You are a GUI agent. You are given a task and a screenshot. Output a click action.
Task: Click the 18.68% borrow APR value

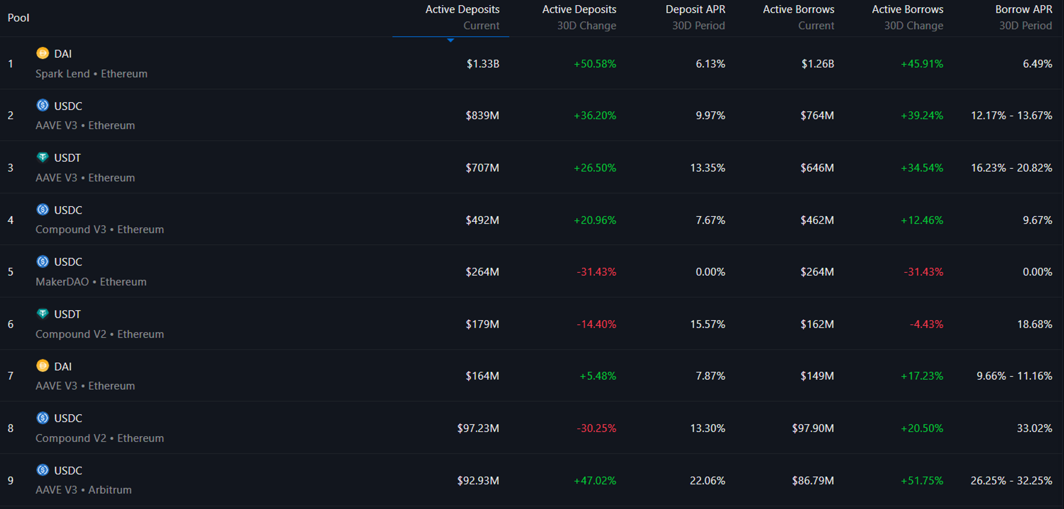[x=1035, y=324]
